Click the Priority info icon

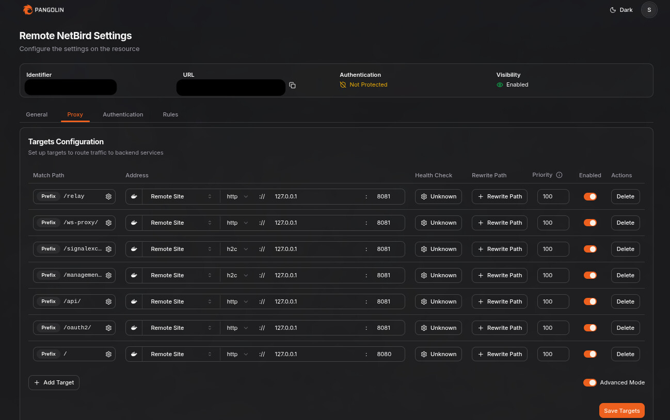coord(559,175)
